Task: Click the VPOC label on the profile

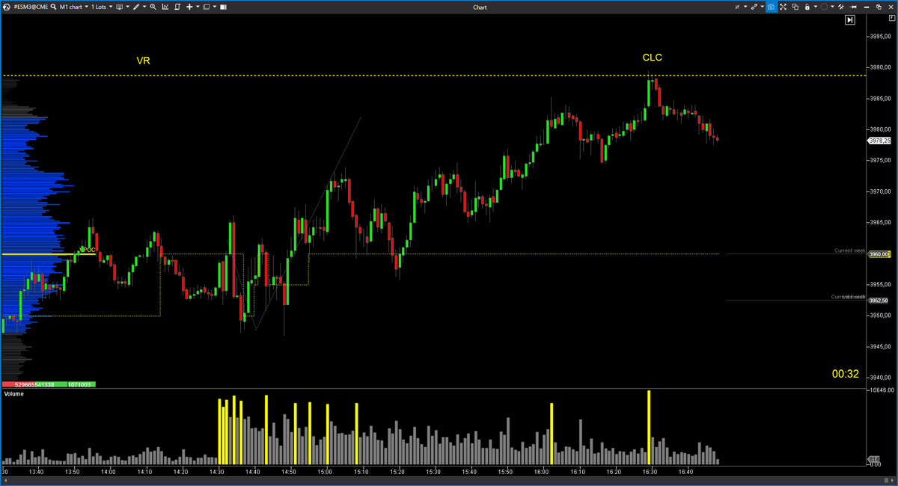Action: tap(88, 250)
